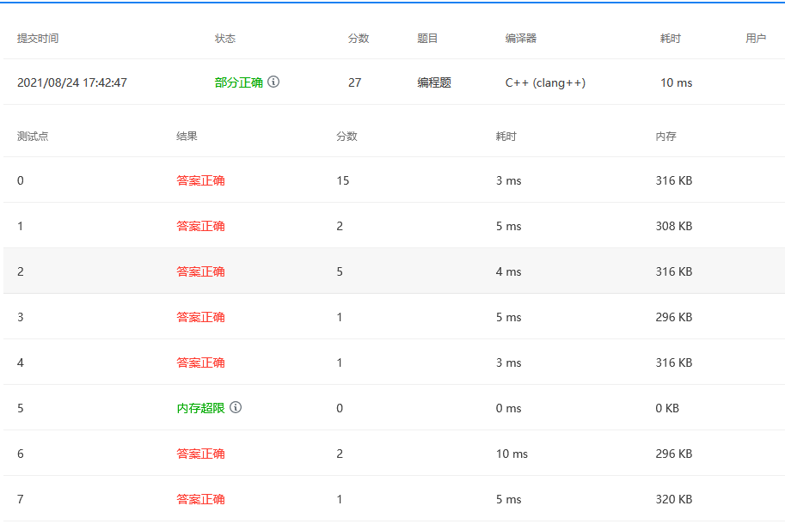Click score 15 of test point 0
785x524 pixels.
[343, 180]
